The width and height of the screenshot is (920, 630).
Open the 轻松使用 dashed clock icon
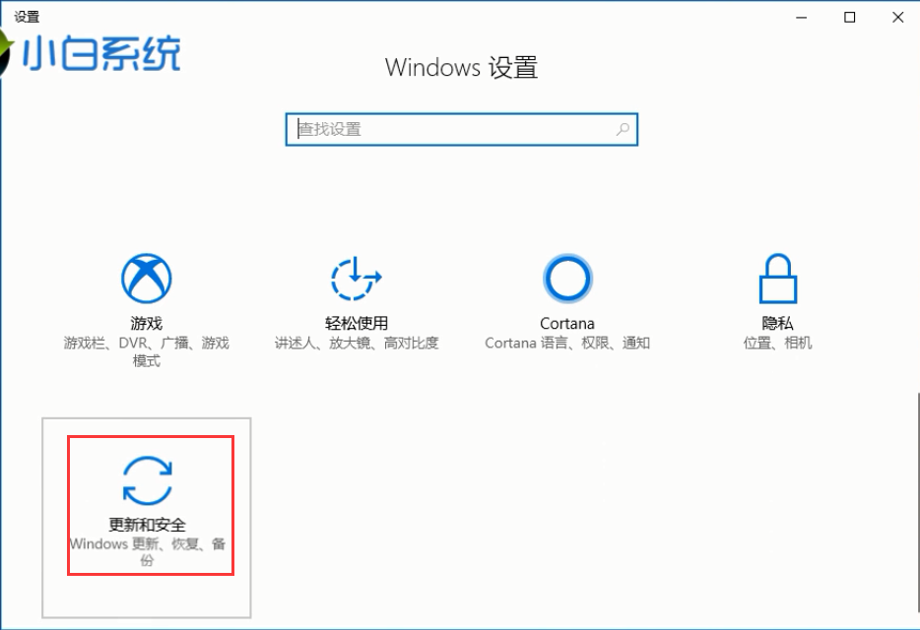click(x=357, y=279)
